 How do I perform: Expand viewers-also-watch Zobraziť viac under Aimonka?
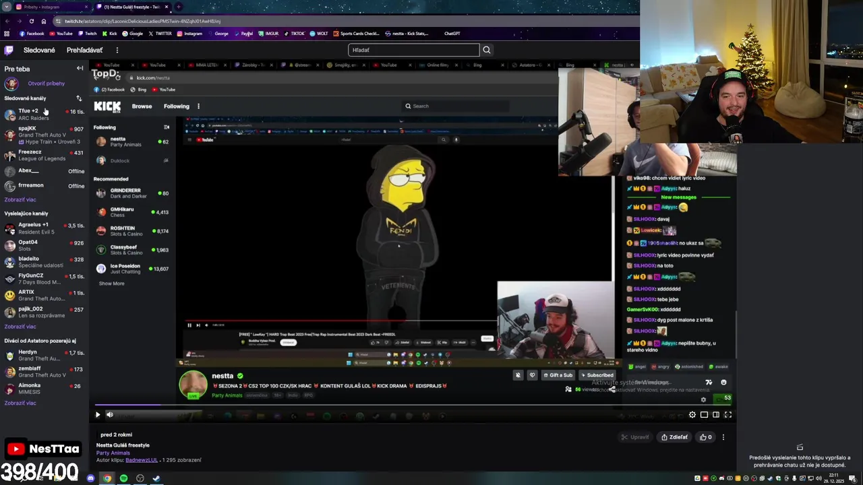tap(20, 403)
